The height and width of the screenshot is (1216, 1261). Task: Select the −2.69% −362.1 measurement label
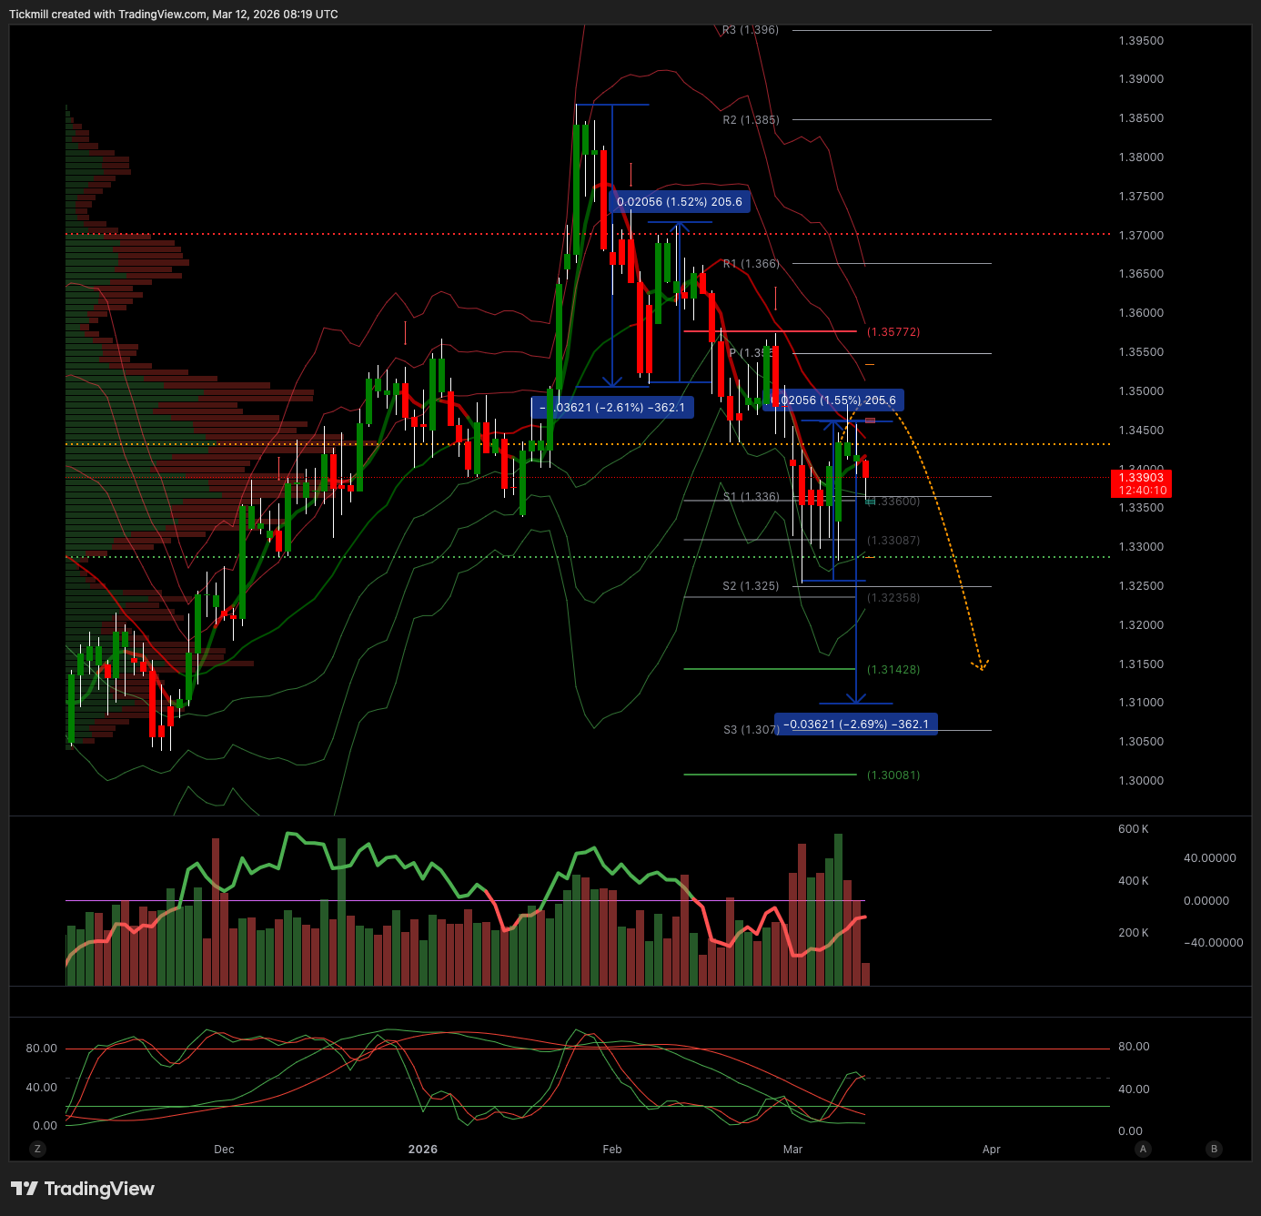(x=855, y=725)
